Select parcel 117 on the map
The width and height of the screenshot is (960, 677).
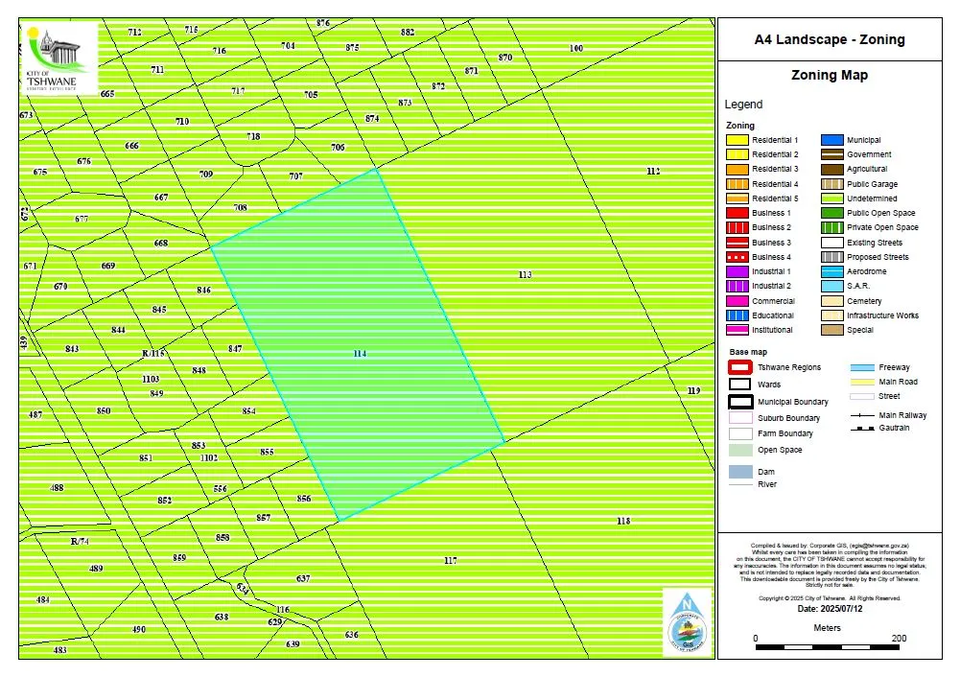pos(450,560)
